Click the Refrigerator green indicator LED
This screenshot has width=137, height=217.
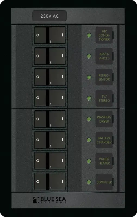click(89, 77)
